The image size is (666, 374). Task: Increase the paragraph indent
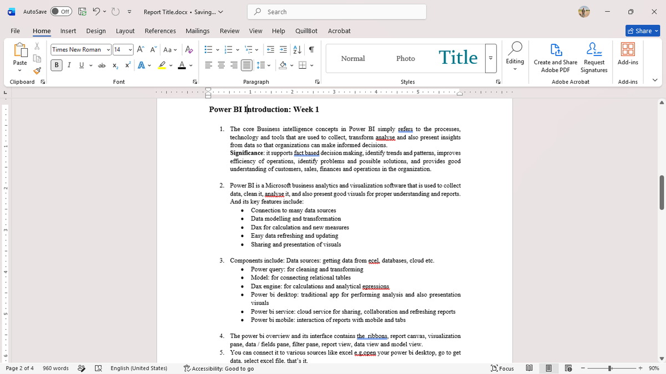click(x=282, y=49)
